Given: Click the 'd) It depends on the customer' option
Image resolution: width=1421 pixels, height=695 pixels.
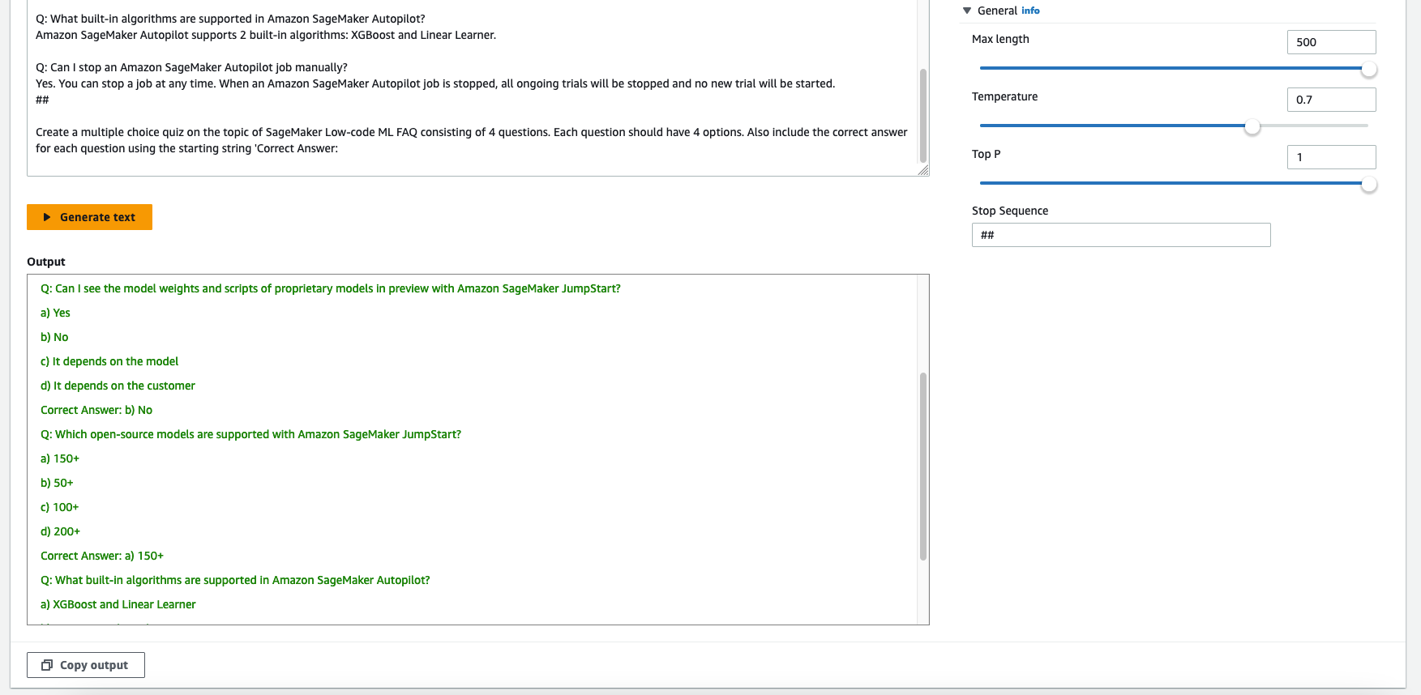Looking at the screenshot, I should [x=118, y=386].
